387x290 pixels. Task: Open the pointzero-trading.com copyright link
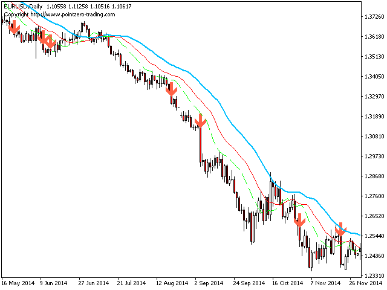tap(59, 14)
